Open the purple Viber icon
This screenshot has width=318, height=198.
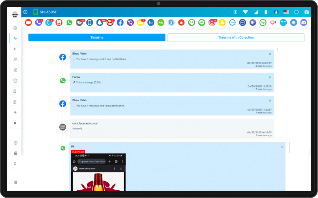click(131, 23)
